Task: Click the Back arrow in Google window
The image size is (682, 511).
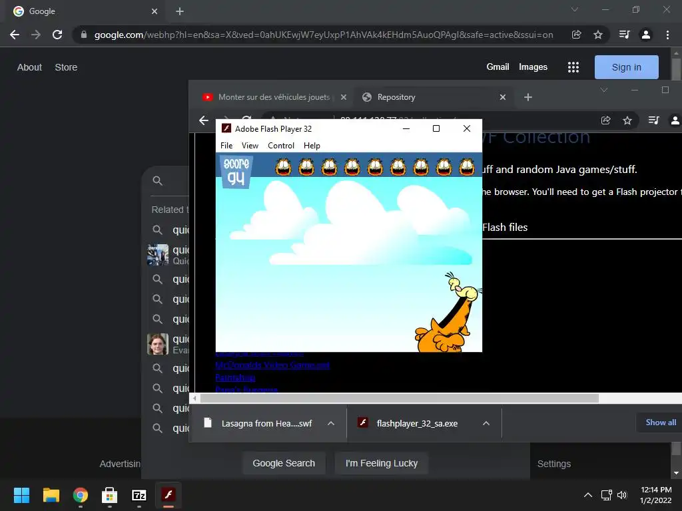Action: coord(15,35)
